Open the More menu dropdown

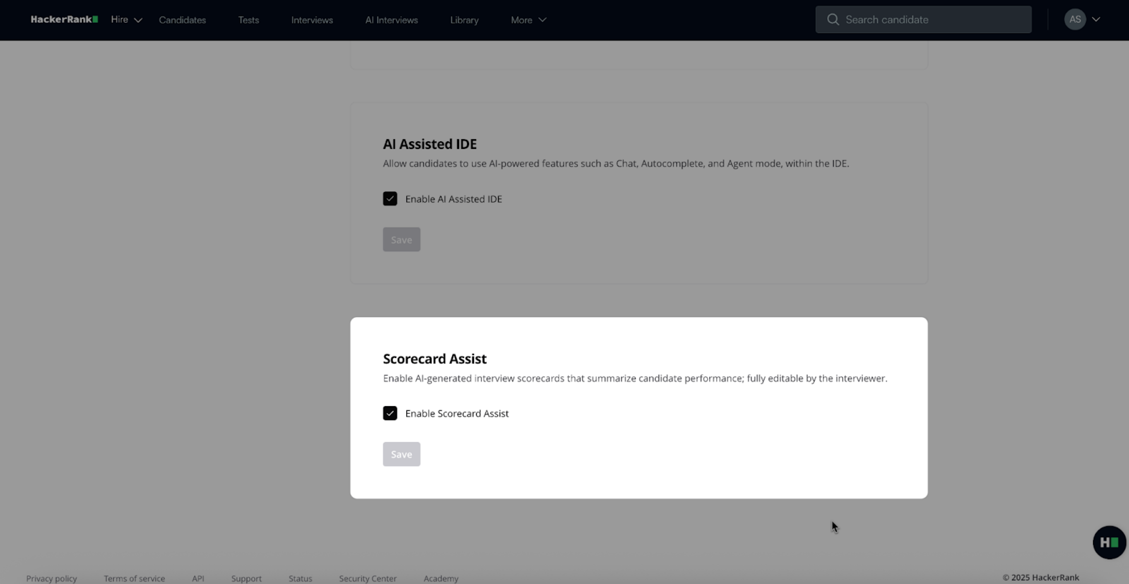528,20
